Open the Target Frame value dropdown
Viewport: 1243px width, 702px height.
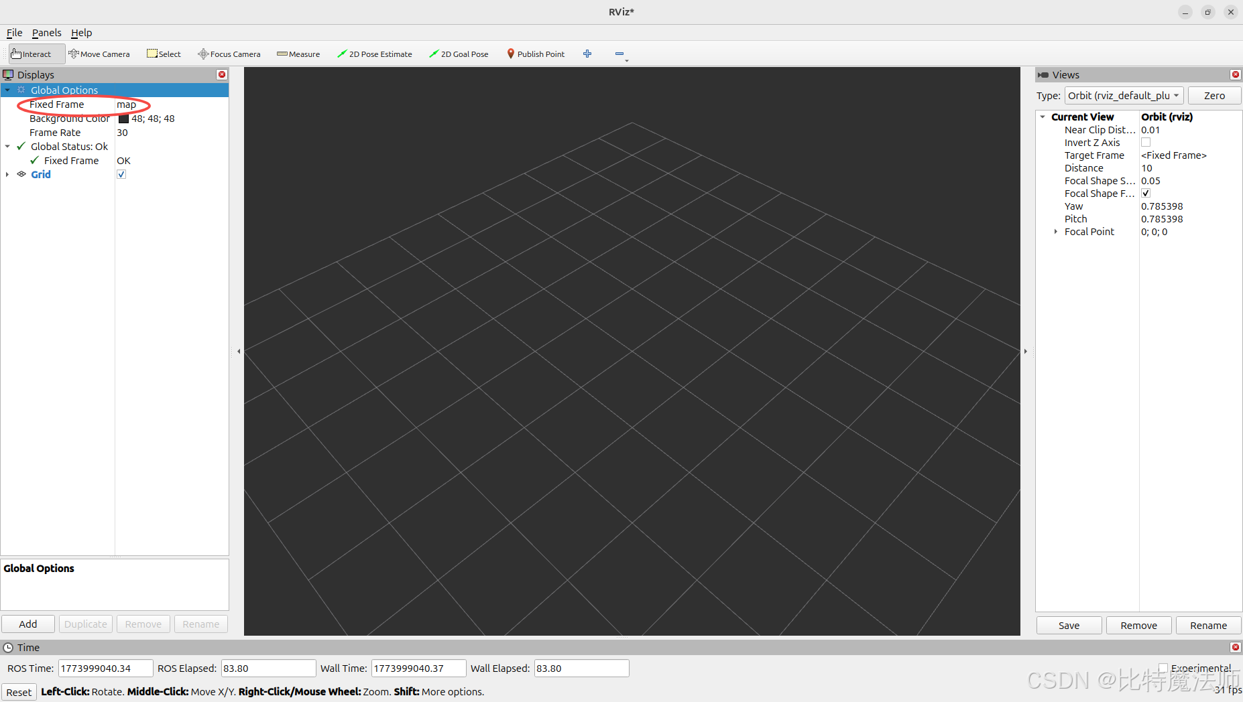[x=1190, y=155]
